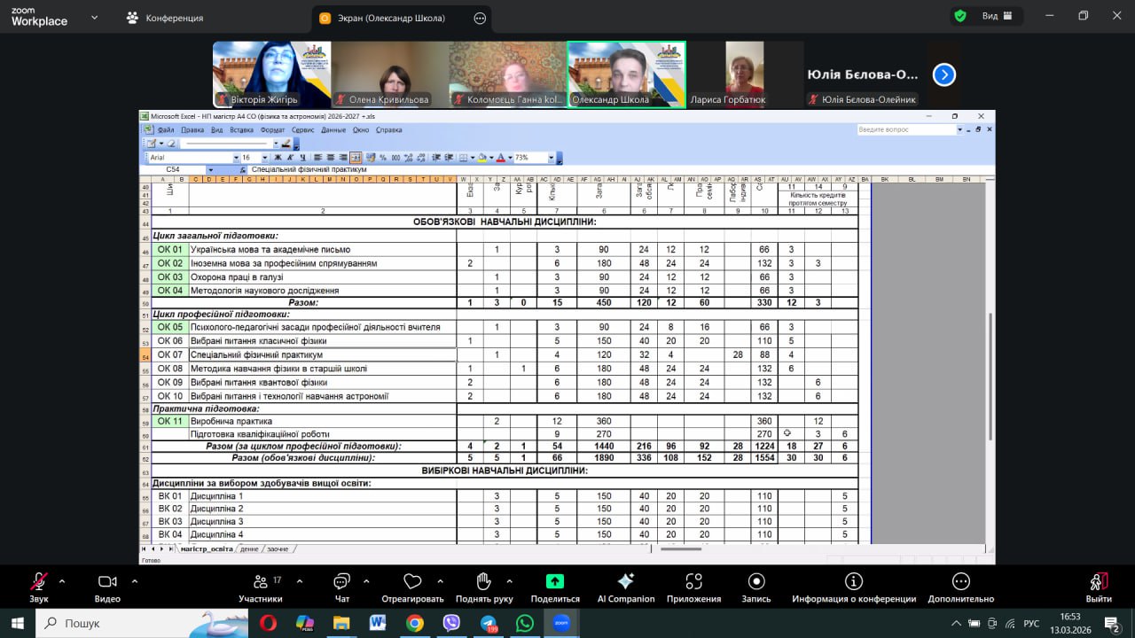Unmute microphone with the Звук button
This screenshot has height=638, width=1135.
click(x=38, y=582)
